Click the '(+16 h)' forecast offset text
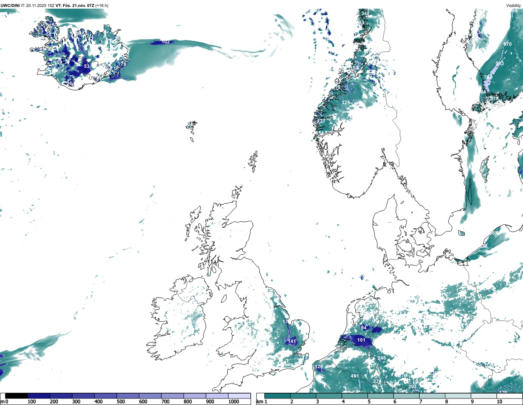Viewport: 523px width, 405px height. pyautogui.click(x=102, y=5)
